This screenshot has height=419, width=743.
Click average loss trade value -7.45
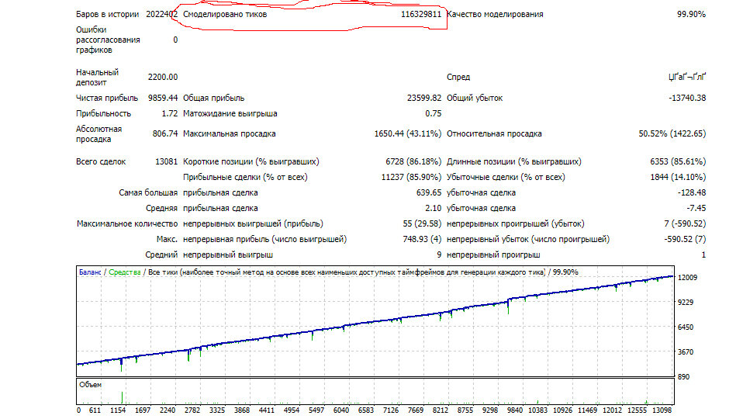[x=696, y=209]
